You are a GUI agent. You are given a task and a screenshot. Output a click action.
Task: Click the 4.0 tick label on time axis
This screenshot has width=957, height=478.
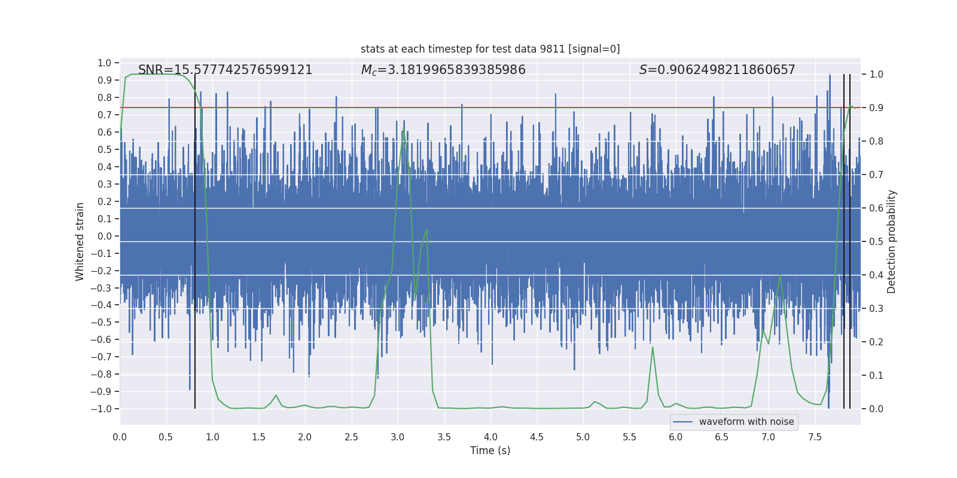click(x=490, y=437)
